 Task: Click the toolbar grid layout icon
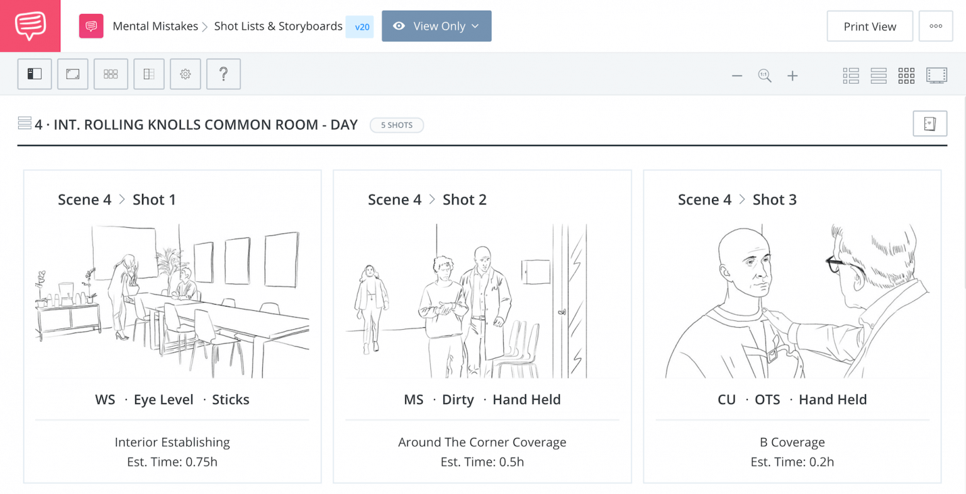111,74
